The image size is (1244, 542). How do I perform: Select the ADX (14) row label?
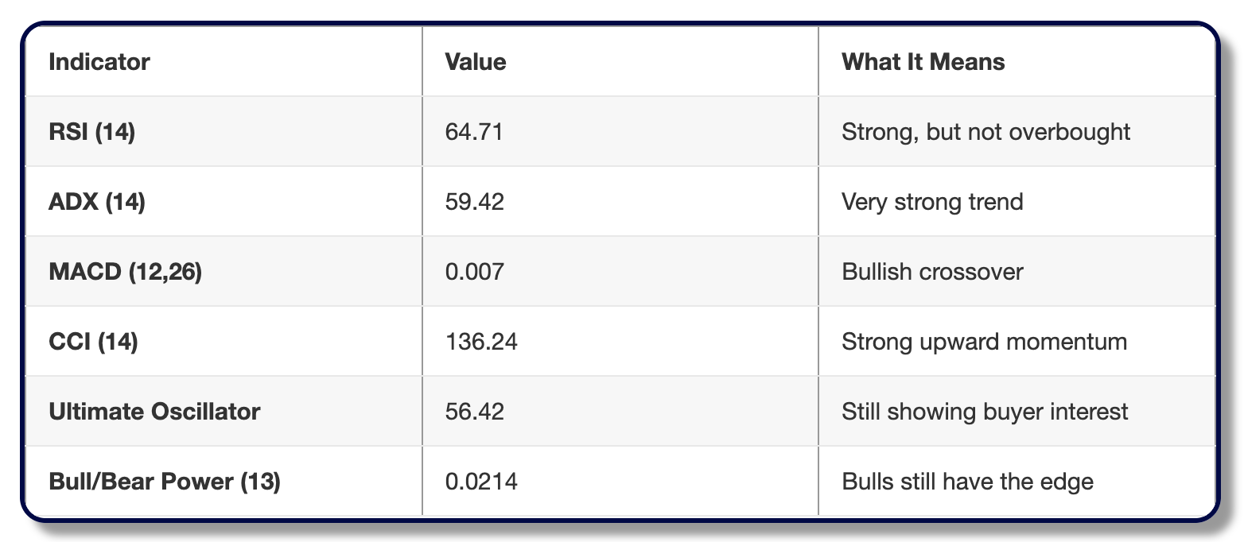tap(97, 202)
